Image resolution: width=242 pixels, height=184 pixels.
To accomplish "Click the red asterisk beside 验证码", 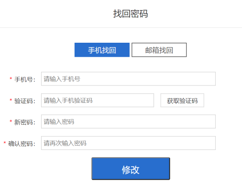I will [x=11, y=100].
